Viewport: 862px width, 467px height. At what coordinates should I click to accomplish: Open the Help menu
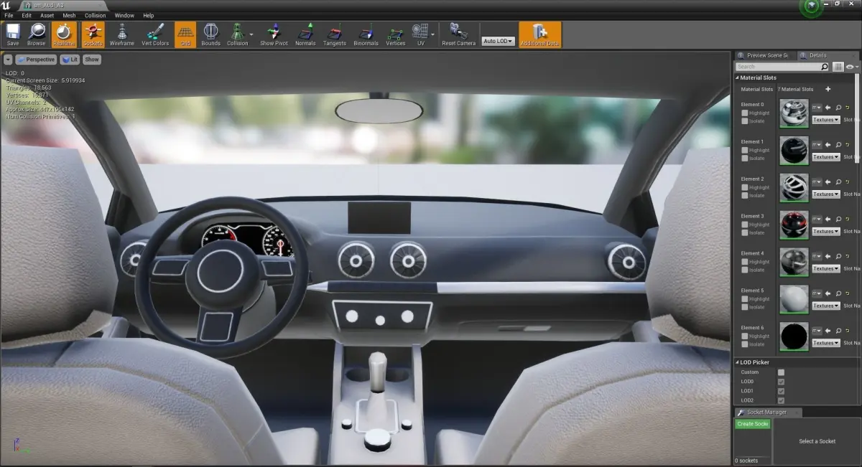(x=149, y=15)
